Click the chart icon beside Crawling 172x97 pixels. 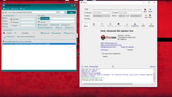coord(4,33)
